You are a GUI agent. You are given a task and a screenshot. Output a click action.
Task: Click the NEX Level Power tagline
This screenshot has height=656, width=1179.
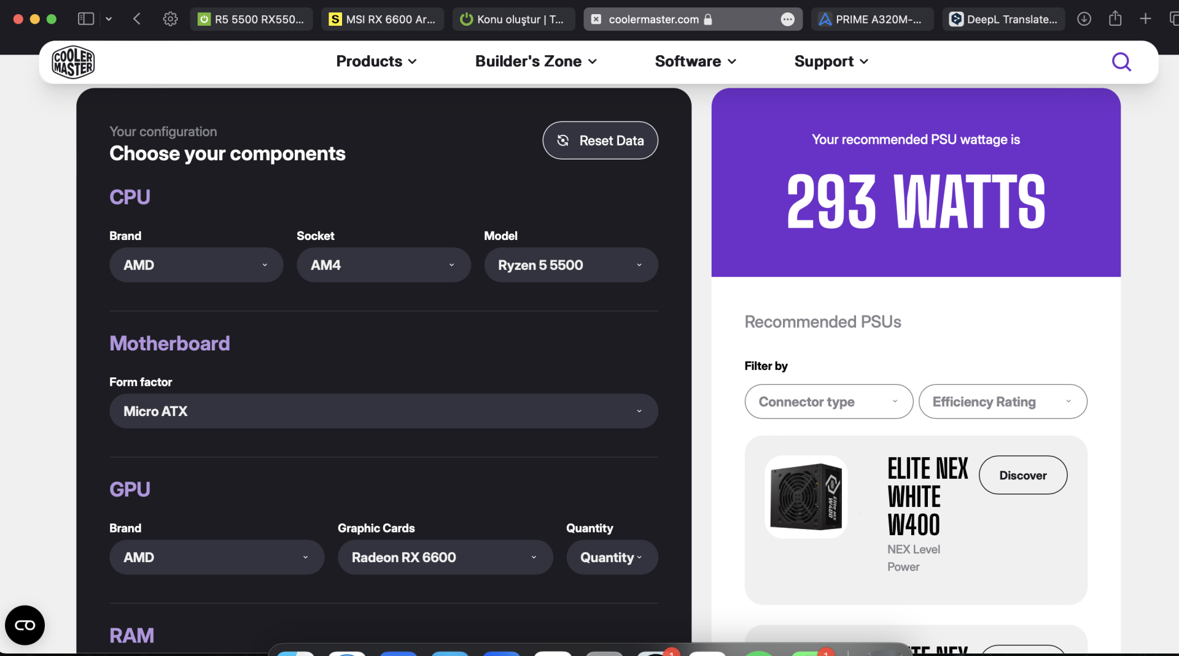tap(914, 558)
